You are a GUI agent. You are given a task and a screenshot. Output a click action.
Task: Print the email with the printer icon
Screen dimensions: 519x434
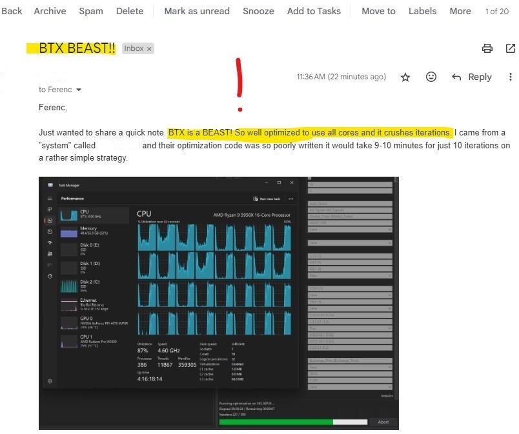click(487, 48)
